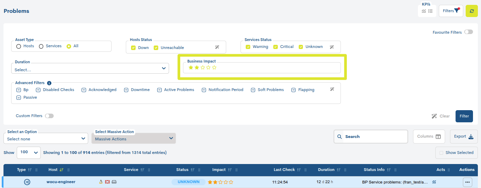Sort the table by Last Check column

[284, 170]
